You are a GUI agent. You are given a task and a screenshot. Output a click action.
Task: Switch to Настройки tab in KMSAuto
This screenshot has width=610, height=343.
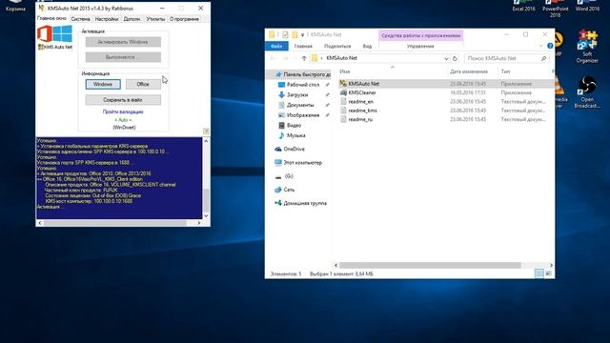pos(107,19)
